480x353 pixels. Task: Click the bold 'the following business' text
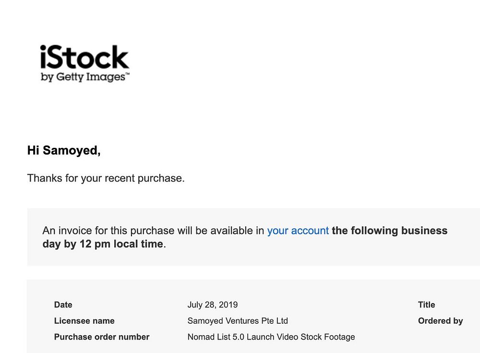tap(389, 231)
